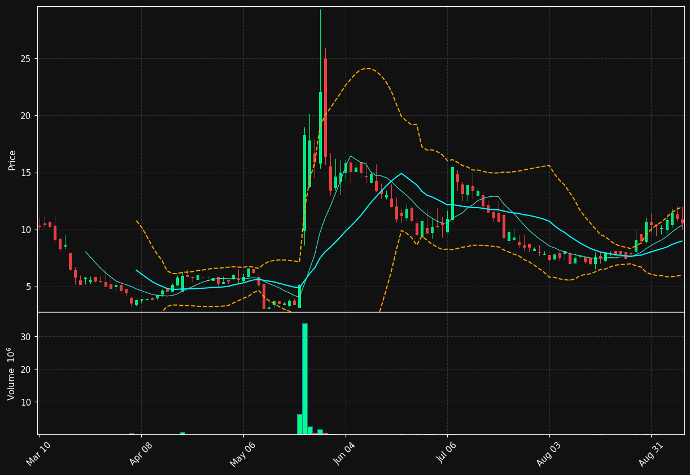
Task: Click the 'Aug 31' date axis label
Action: coord(651,454)
